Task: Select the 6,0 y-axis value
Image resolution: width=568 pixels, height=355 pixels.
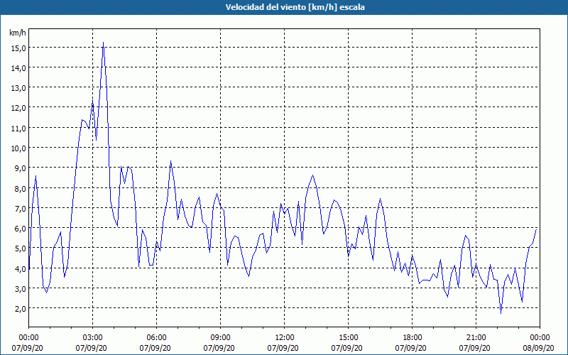Action: pos(21,228)
